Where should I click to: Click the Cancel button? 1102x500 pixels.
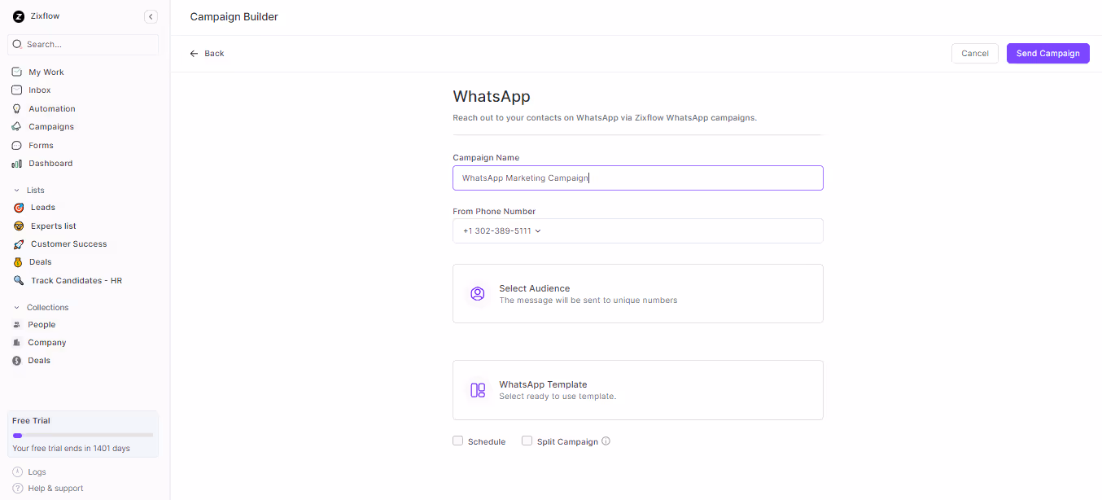pyautogui.click(x=975, y=53)
